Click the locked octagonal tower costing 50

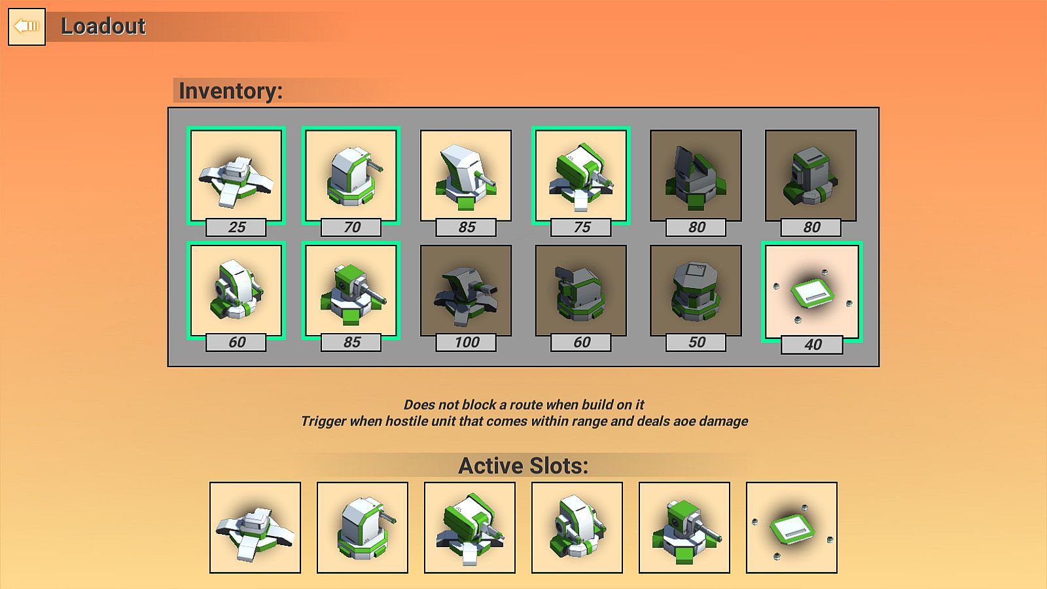pyautogui.click(x=696, y=291)
